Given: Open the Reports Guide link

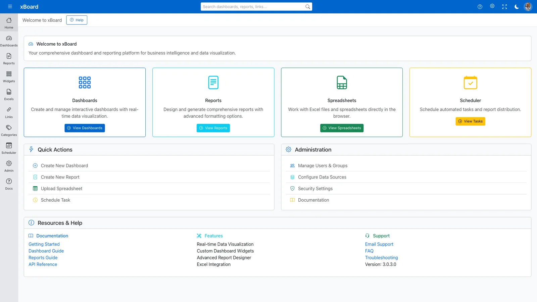Looking at the screenshot, I should click(x=43, y=258).
